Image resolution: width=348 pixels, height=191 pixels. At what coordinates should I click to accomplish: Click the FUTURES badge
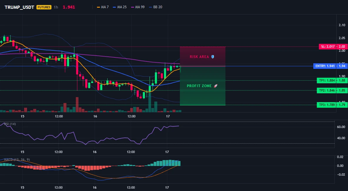coord(44,7)
